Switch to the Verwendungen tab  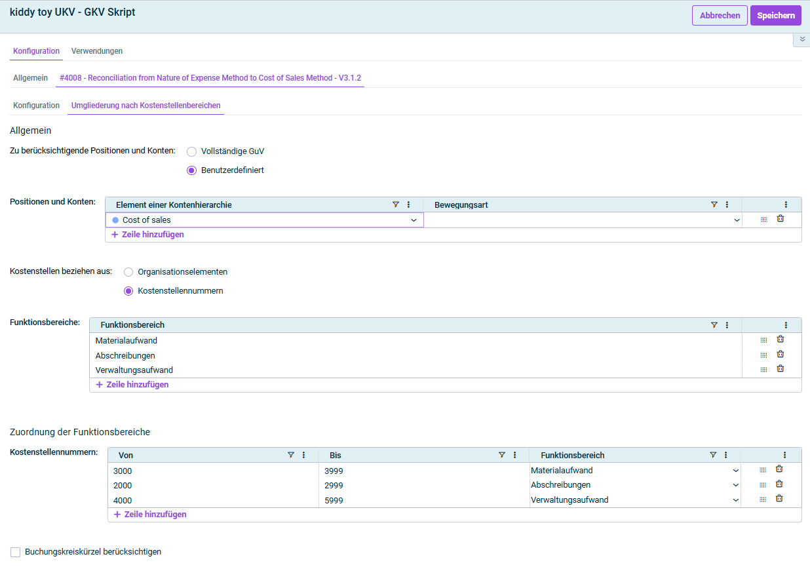tap(97, 51)
